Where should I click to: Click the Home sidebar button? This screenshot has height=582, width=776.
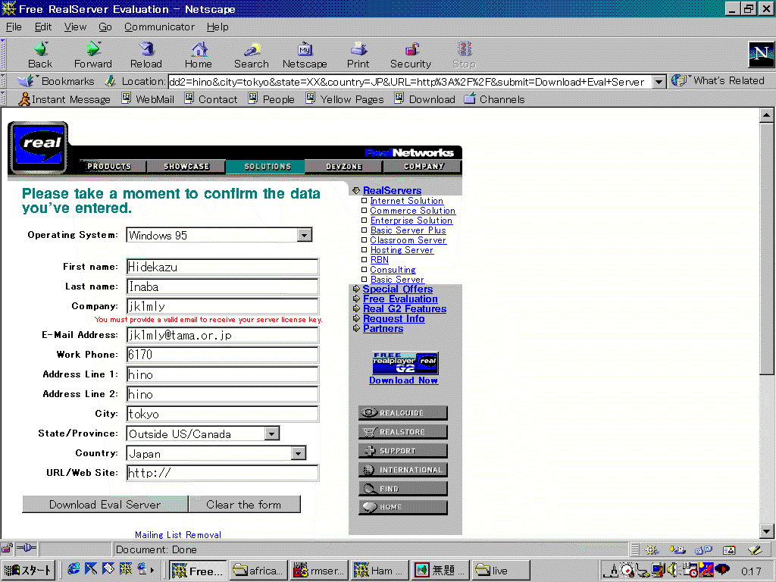coord(403,507)
